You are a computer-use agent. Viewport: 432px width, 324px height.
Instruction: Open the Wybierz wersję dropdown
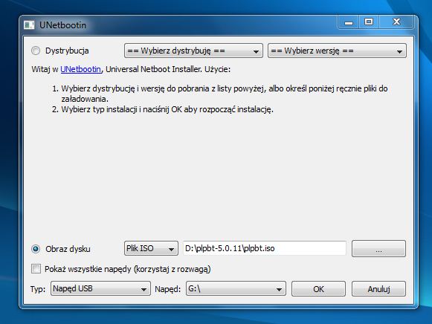337,51
